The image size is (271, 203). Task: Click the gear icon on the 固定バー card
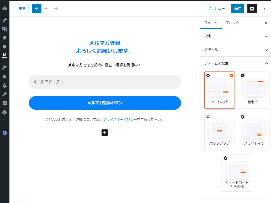click(243, 75)
